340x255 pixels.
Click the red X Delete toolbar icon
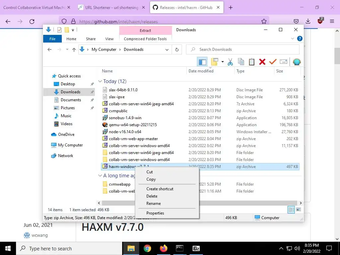click(x=262, y=62)
